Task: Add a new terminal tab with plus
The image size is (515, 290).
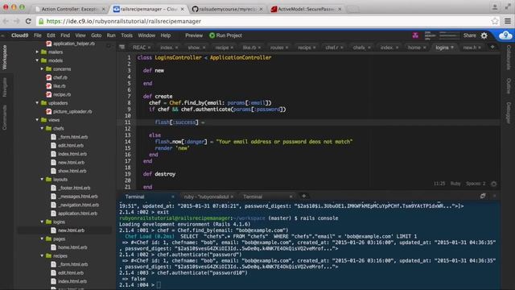Action: coord(304,196)
